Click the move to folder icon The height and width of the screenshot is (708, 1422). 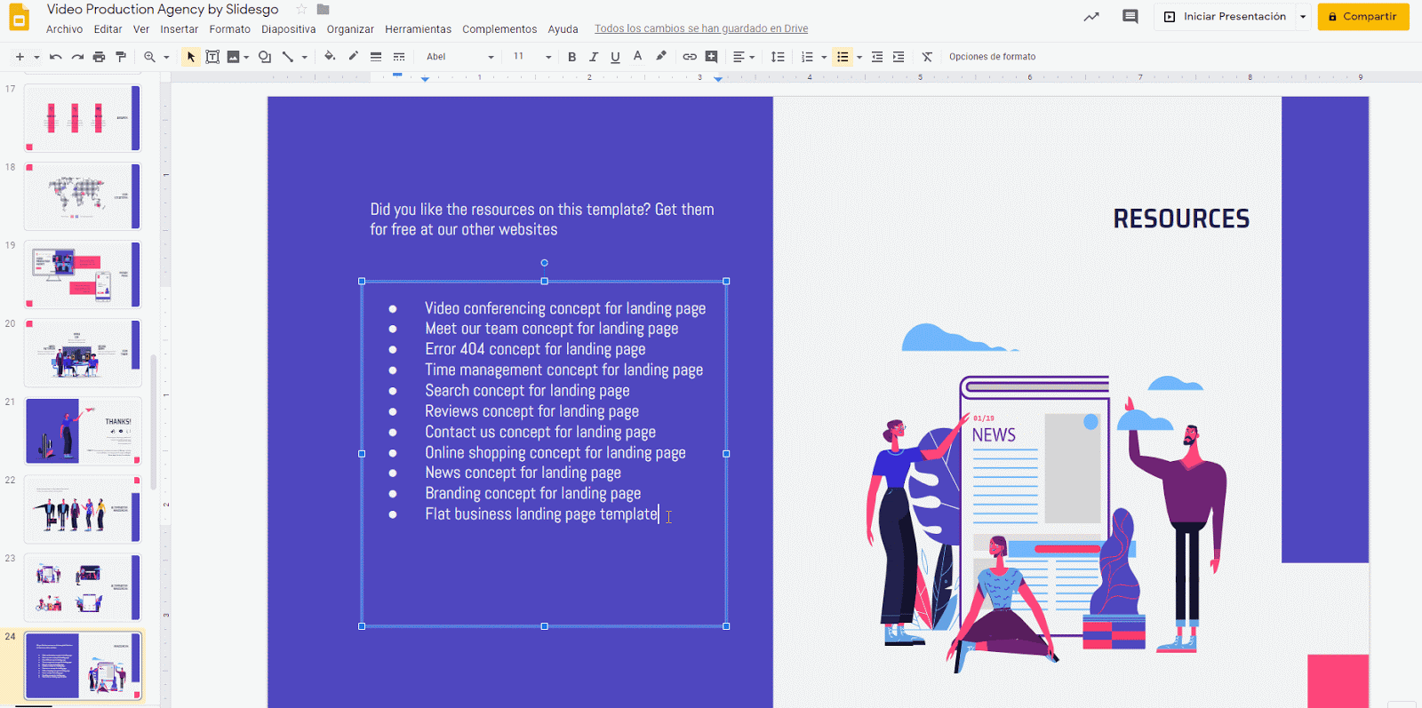[x=324, y=9]
